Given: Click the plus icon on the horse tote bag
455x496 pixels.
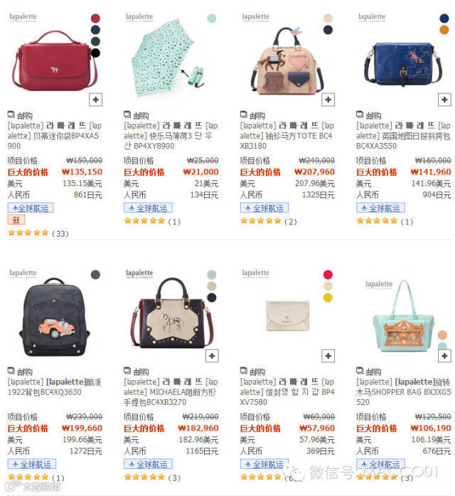Looking at the screenshot, I should (328, 100).
